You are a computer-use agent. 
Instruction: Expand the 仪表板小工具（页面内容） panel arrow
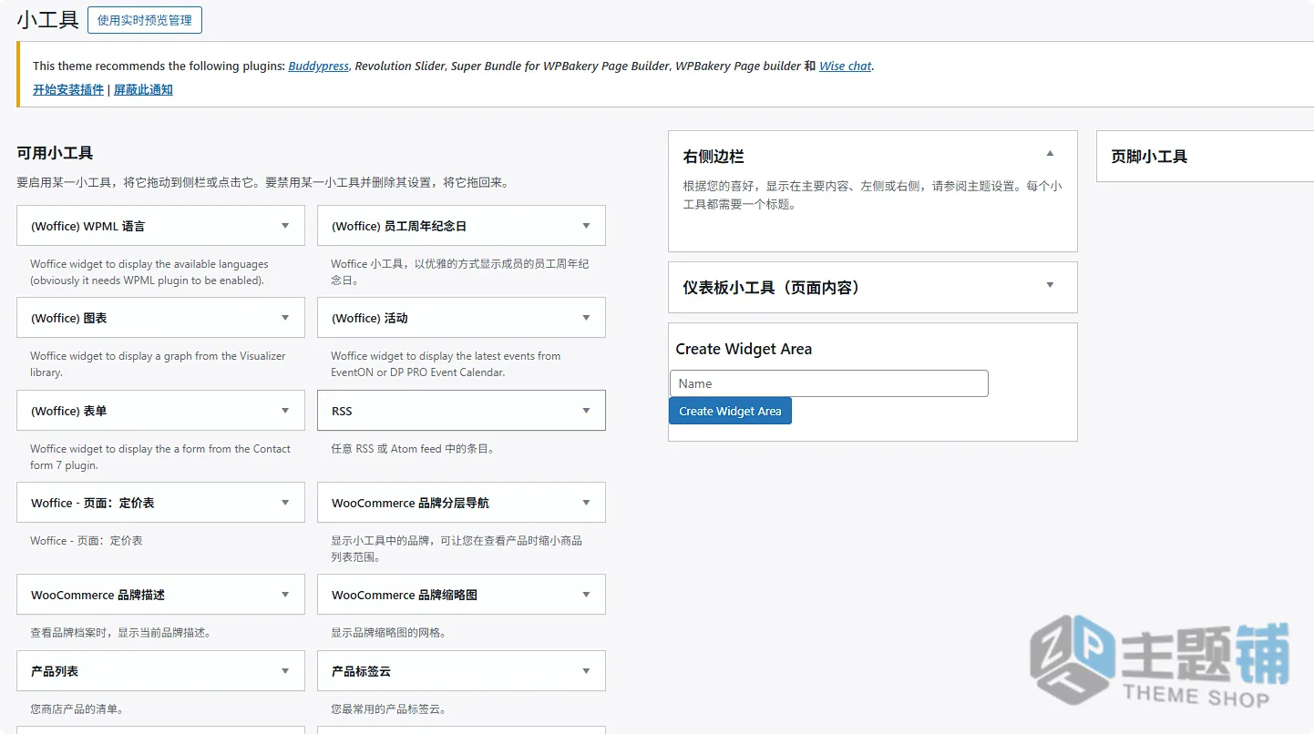click(1050, 285)
